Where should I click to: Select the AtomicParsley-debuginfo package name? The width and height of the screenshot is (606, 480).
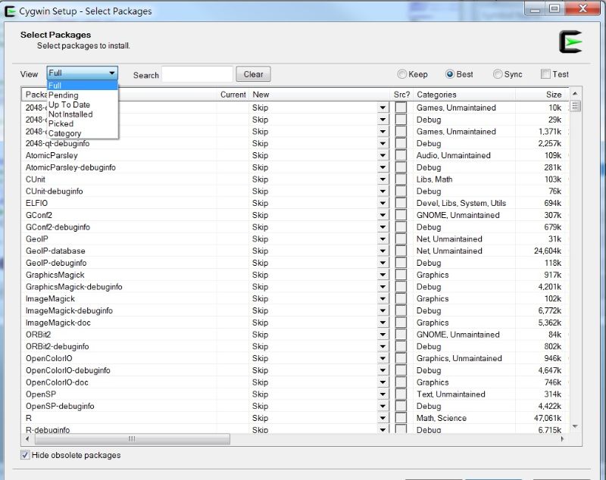point(70,167)
